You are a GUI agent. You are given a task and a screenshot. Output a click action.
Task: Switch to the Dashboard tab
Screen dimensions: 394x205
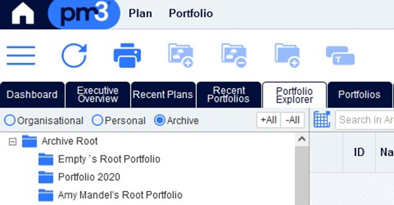pos(32,95)
